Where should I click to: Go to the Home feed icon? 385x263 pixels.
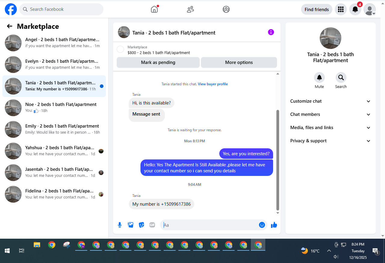154,9
